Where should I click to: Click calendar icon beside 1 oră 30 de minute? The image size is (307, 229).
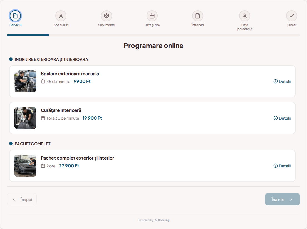click(x=43, y=118)
